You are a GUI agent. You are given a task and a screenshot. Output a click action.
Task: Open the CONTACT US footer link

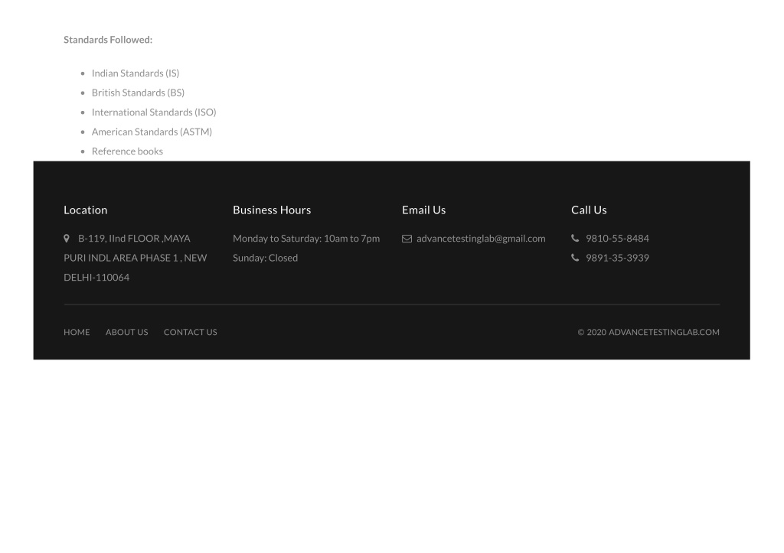[190, 332]
